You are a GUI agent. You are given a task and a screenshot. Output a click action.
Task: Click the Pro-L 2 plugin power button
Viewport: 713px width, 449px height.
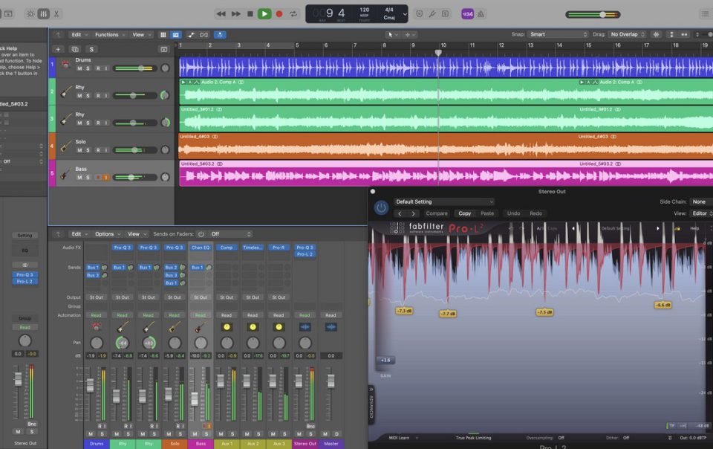click(381, 207)
